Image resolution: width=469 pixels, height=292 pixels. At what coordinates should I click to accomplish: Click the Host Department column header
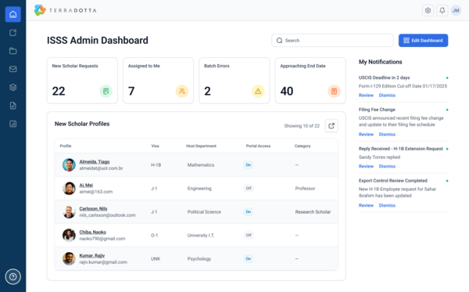click(201, 146)
